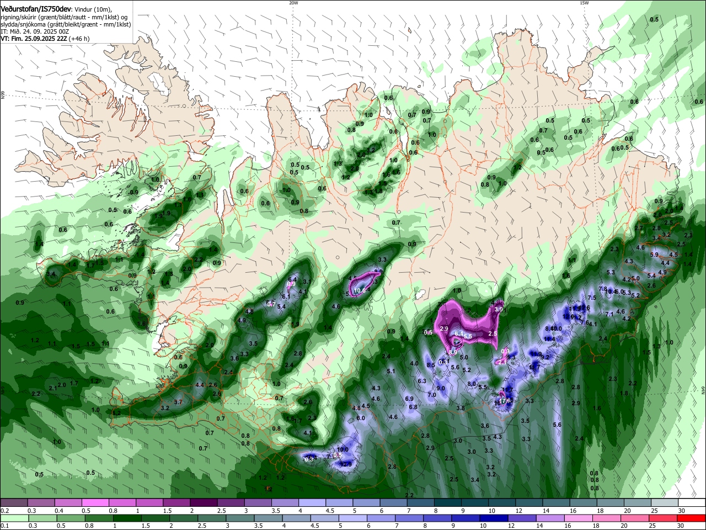This screenshot has height=530, width=706.
Task: Click the 15W longitude label at the top edge
Action: coord(584,2)
